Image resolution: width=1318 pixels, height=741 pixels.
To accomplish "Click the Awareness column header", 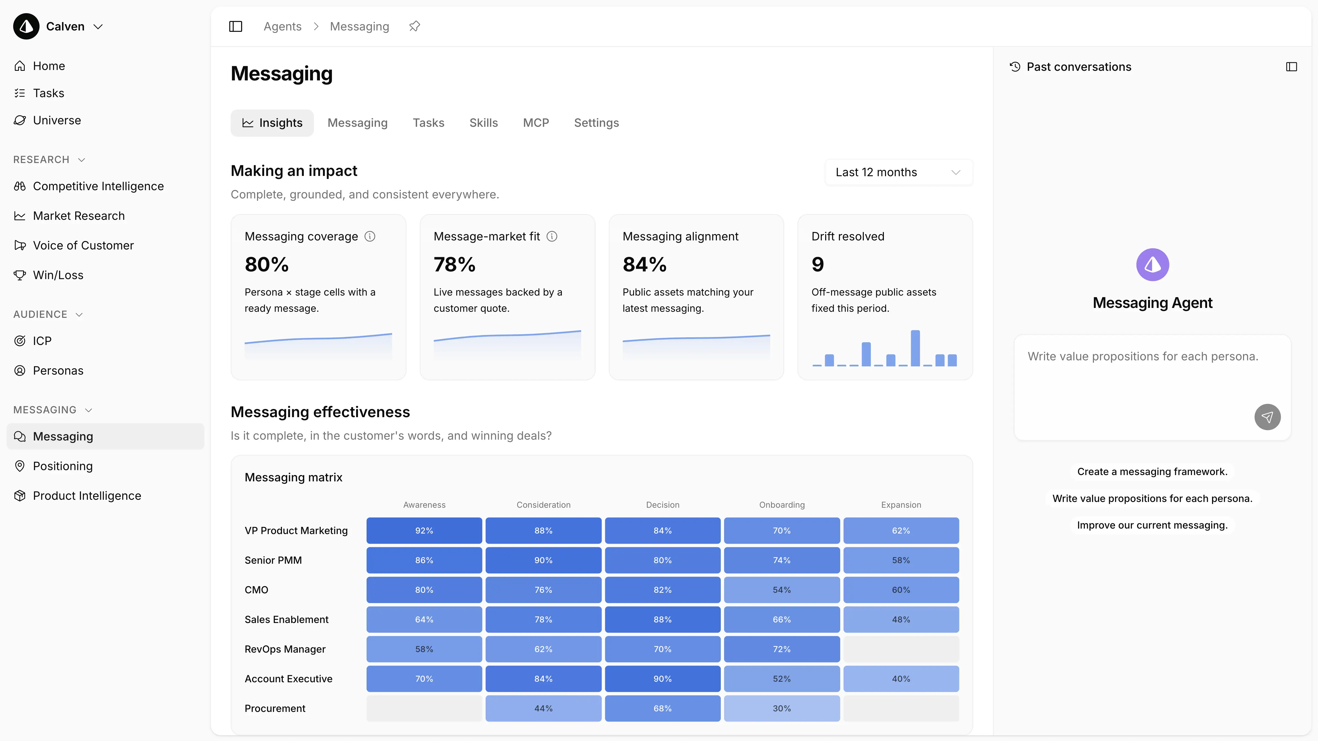I will (x=424, y=505).
